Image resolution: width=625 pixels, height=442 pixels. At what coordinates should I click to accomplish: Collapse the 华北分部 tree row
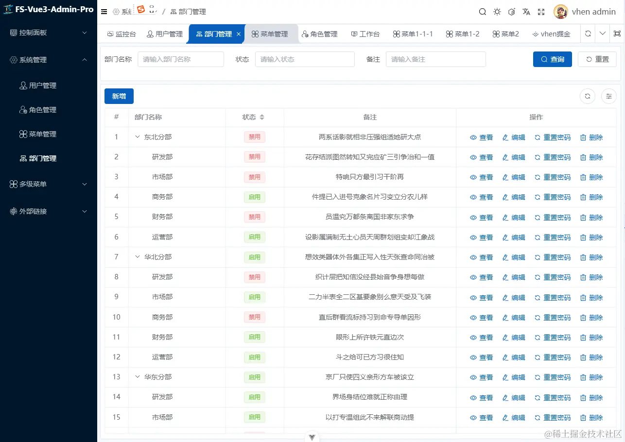pos(137,257)
